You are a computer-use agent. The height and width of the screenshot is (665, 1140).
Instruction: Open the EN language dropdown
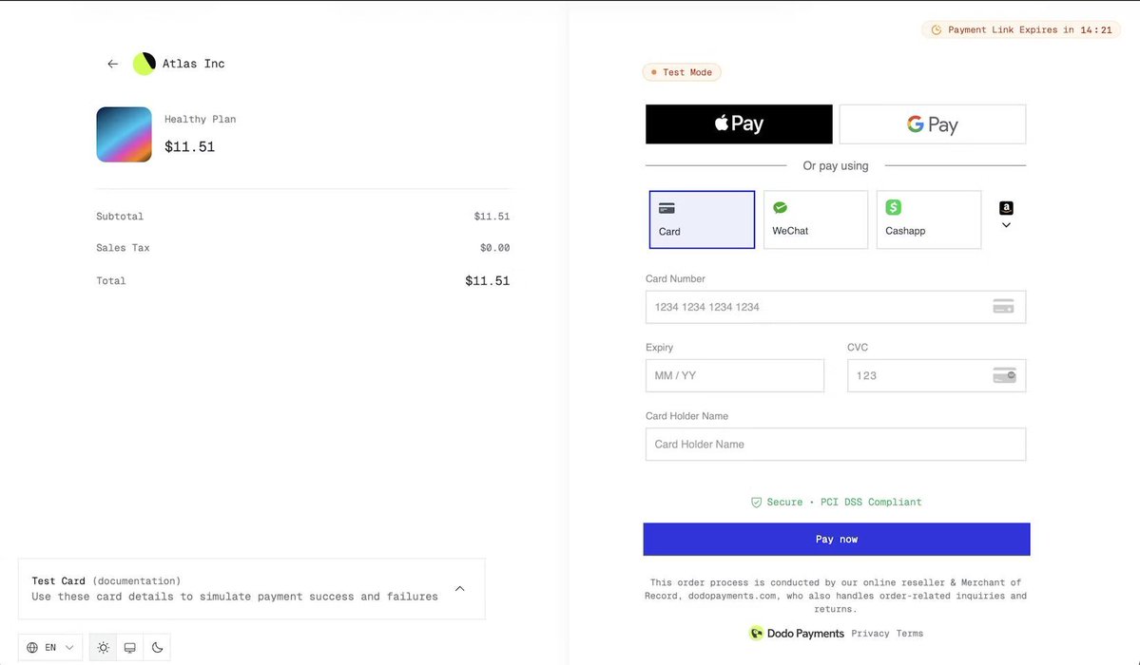coord(50,648)
